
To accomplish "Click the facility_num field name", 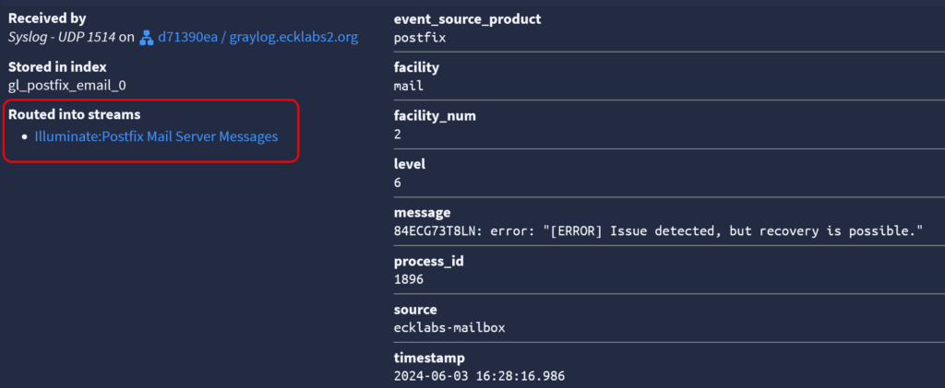I will pos(434,116).
